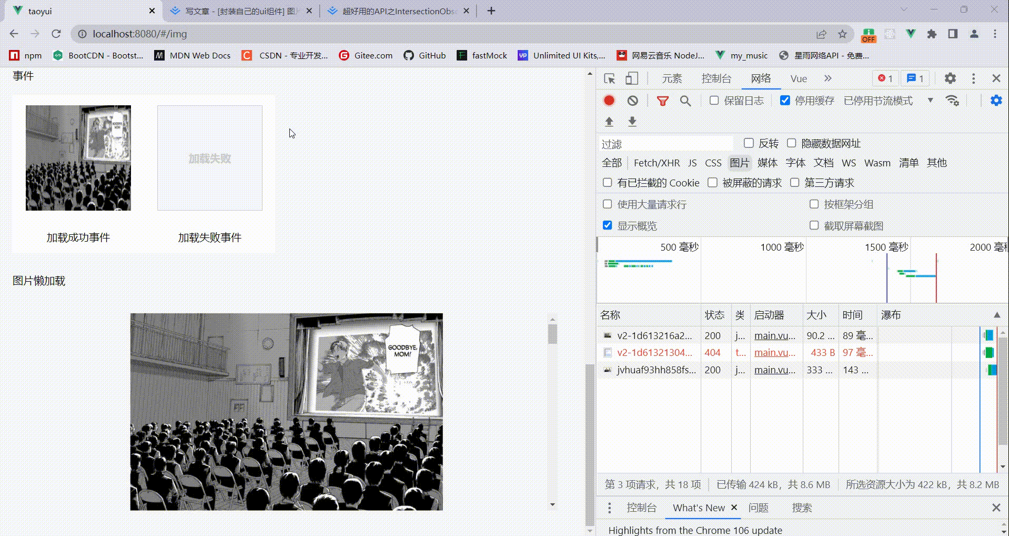Check 第三方请求 checkbox
The height and width of the screenshot is (536, 1009).
point(794,182)
